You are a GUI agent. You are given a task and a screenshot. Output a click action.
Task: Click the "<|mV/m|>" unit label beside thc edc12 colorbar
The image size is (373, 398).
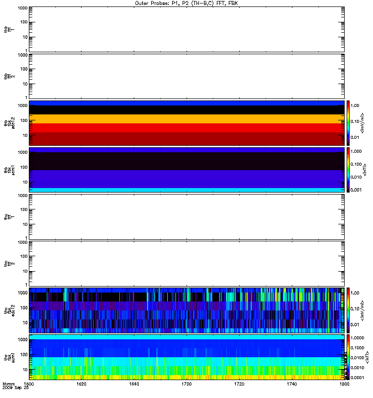tap(363, 310)
